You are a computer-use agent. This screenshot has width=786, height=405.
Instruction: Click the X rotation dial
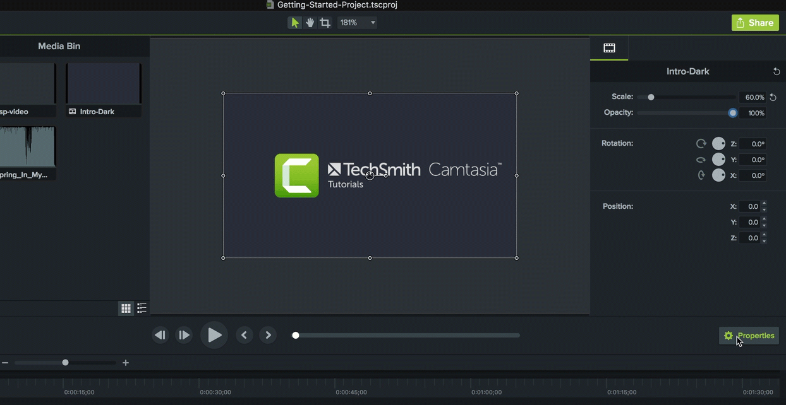pyautogui.click(x=718, y=175)
